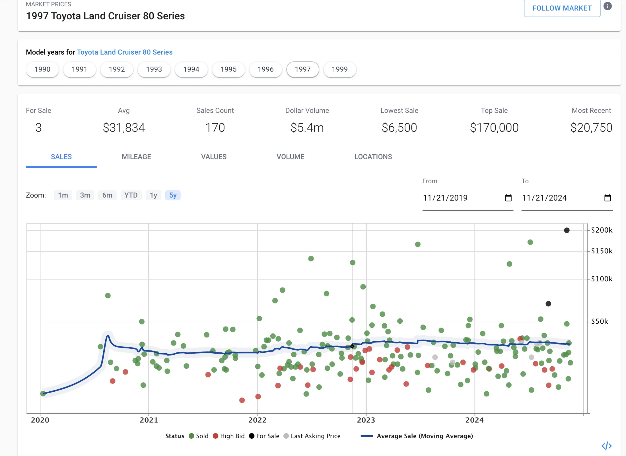Switch to the Locations tab
This screenshot has height=456, width=626.
[373, 157]
